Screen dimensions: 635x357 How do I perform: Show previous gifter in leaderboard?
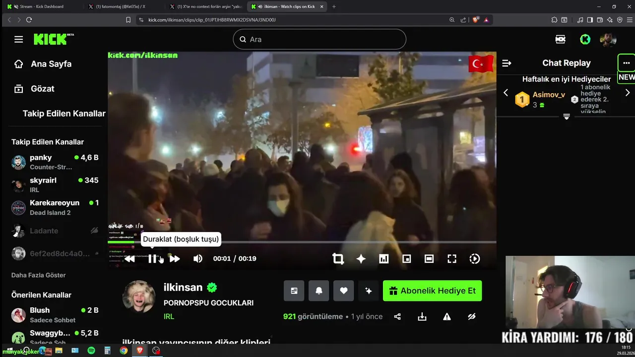pyautogui.click(x=506, y=93)
